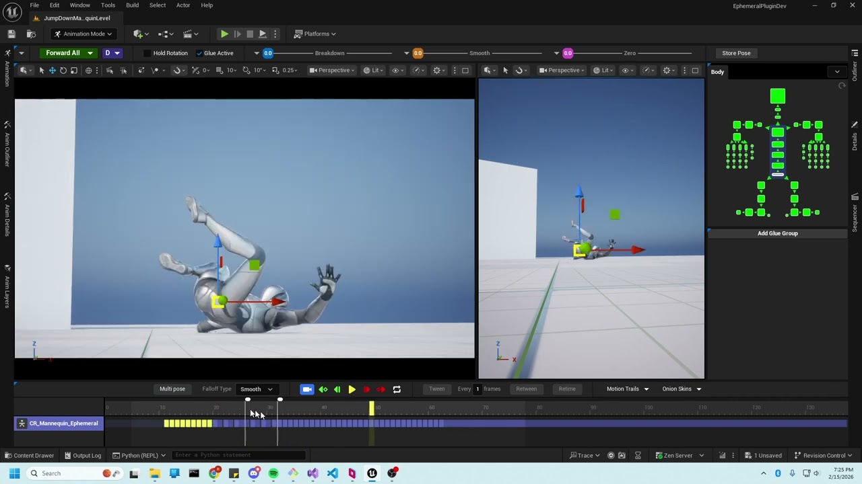Start Play In Editor with the green play button
Viewport: 862px width, 484px height.
224,34
